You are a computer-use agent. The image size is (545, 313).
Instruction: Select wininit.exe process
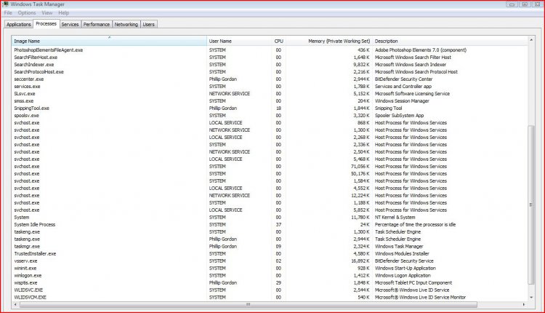pos(270,269)
